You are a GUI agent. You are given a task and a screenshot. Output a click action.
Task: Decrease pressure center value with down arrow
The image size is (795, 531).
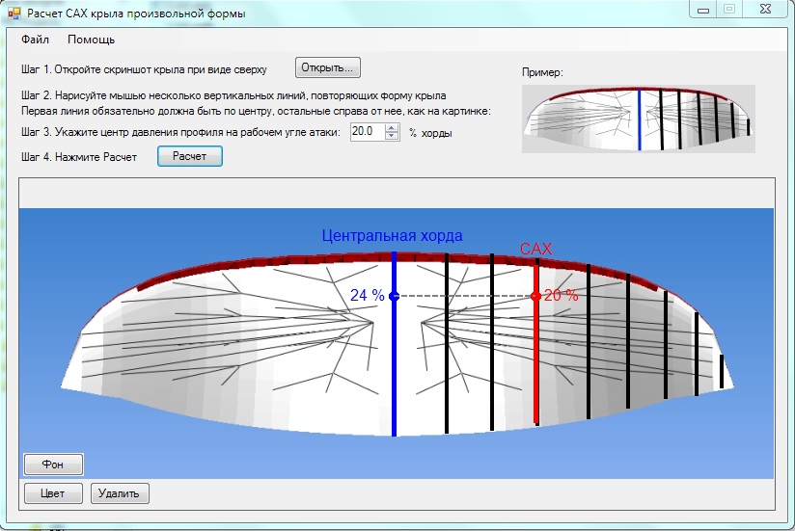391,136
